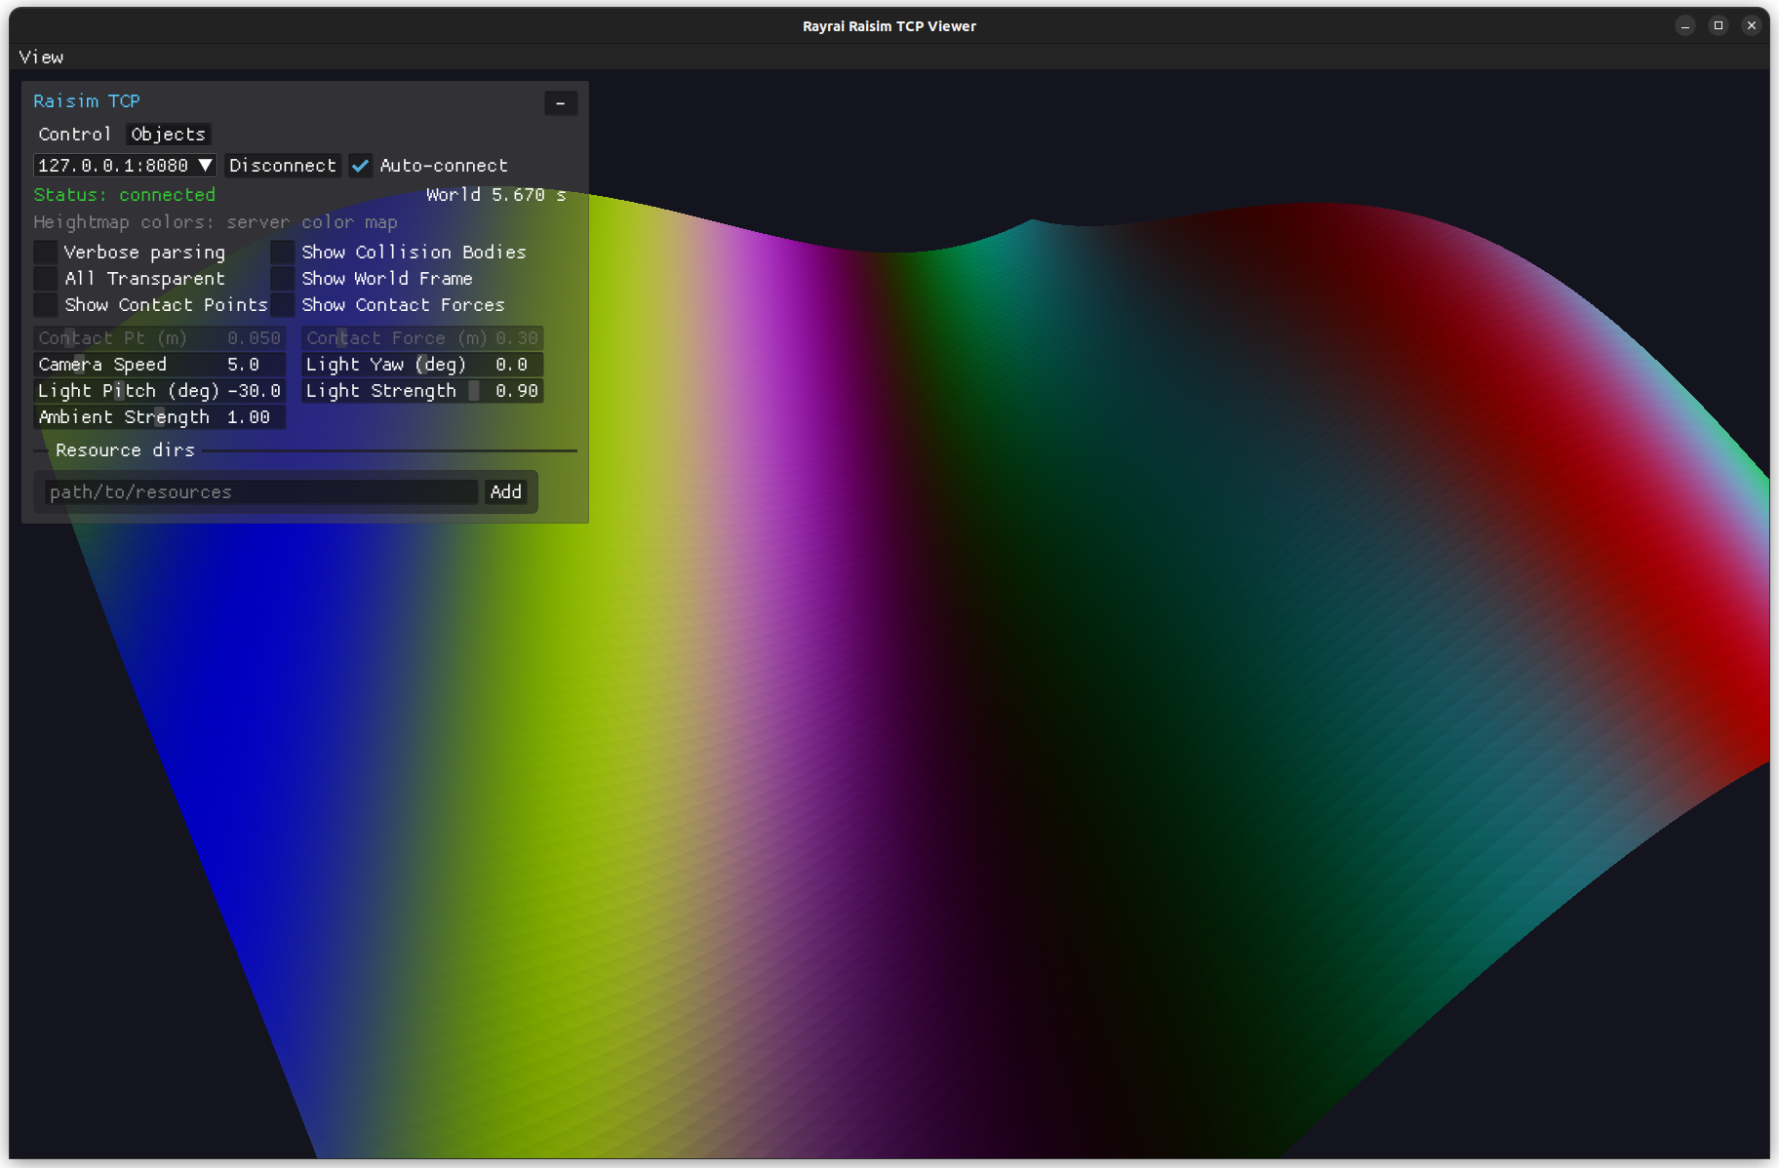Screen dimensions: 1779x1168
Task: Disable the Auto-connect checkbox
Action: [x=360, y=165]
